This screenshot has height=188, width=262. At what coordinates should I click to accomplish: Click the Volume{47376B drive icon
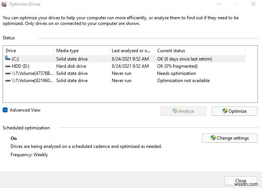coord(8,73)
